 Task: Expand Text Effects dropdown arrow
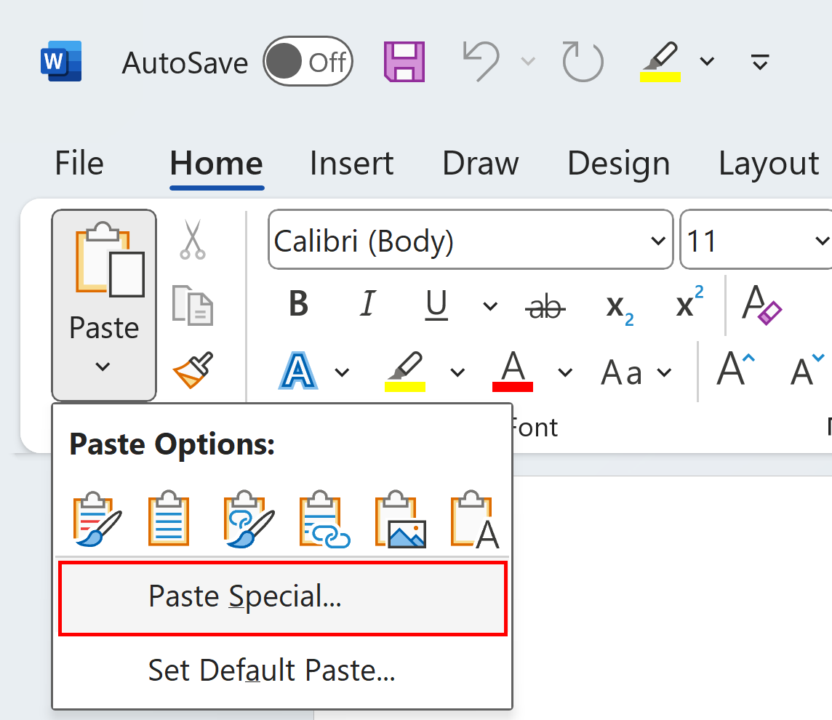[342, 372]
